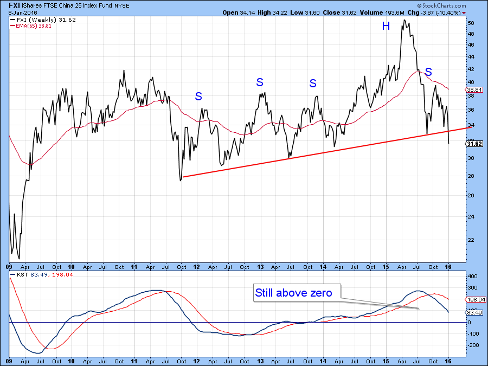Click the S label right of the peak

coord(428,72)
